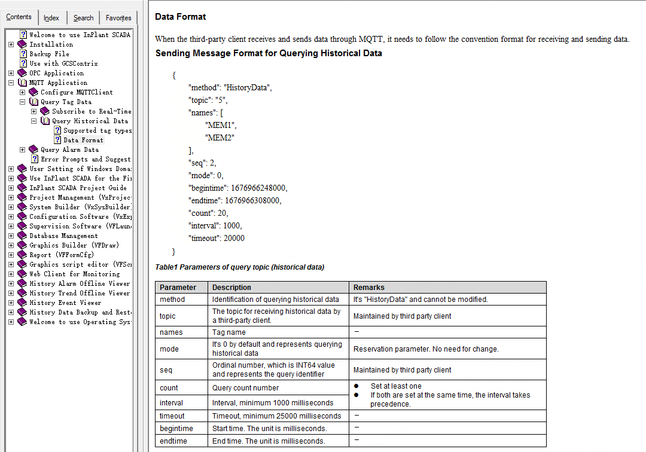The image size is (646, 452).
Task: Expand the Installation tree node
Action: click(x=11, y=44)
